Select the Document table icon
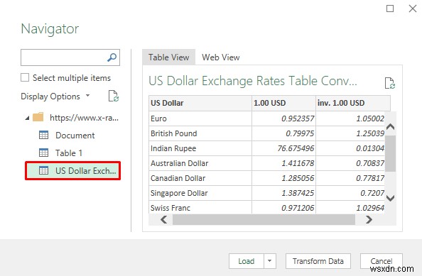The width and height of the screenshot is (422, 276). click(x=43, y=135)
